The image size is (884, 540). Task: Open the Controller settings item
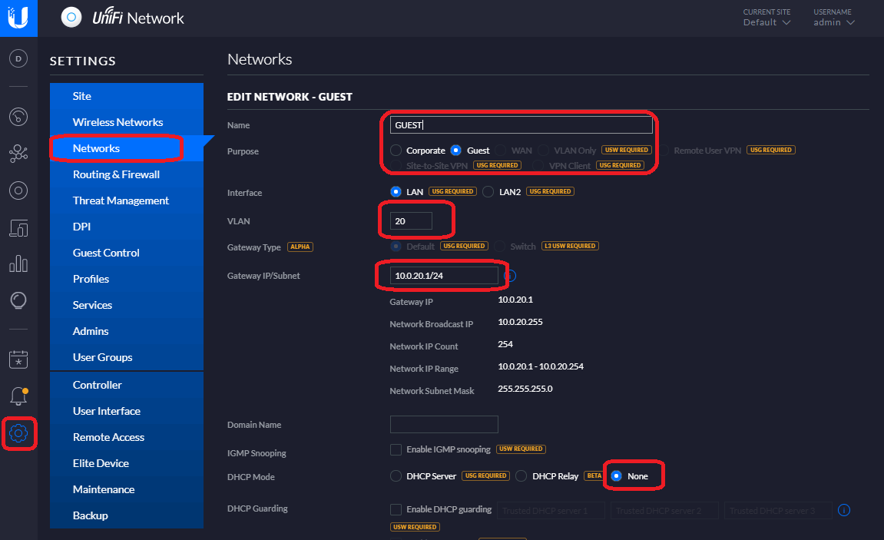pos(126,385)
